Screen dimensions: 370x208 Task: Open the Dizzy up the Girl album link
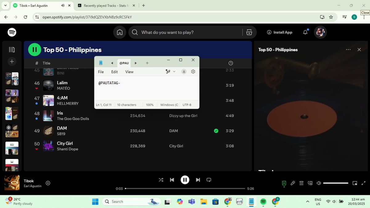click(x=183, y=116)
